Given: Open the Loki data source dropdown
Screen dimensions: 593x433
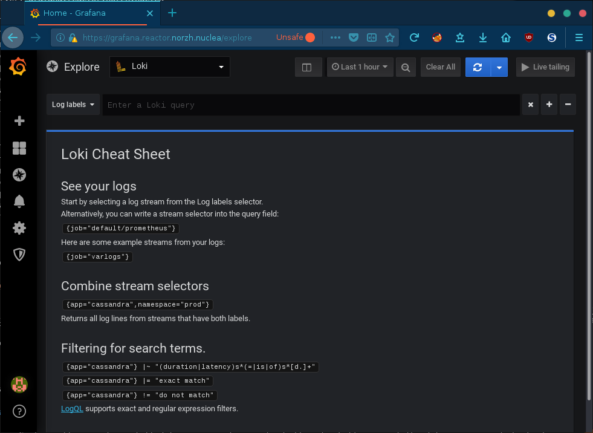Looking at the screenshot, I should coord(170,67).
